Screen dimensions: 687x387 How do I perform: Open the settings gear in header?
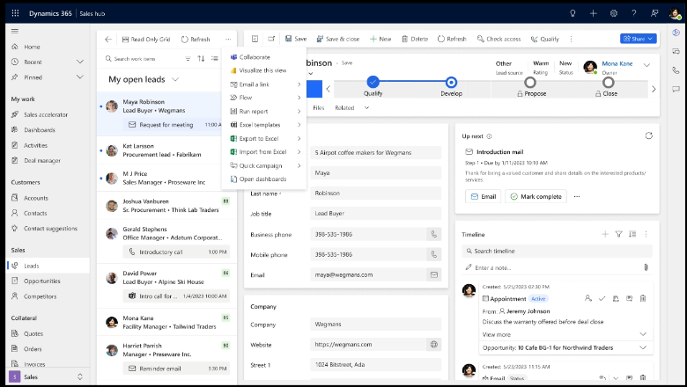point(613,13)
